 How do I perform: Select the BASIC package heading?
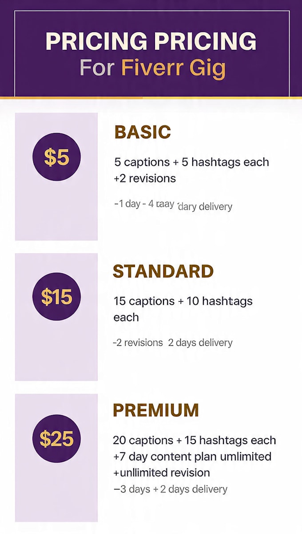tap(143, 132)
